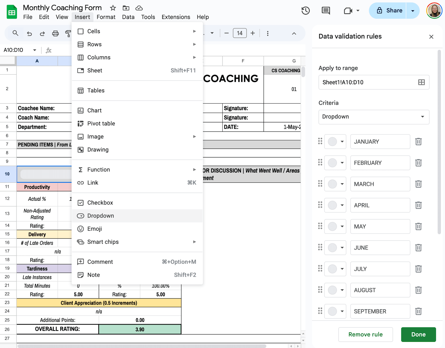Click the Remove rule button

pyautogui.click(x=365, y=334)
